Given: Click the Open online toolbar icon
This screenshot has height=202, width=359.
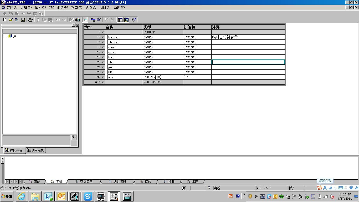Looking at the screenshot, I should 17,20.
